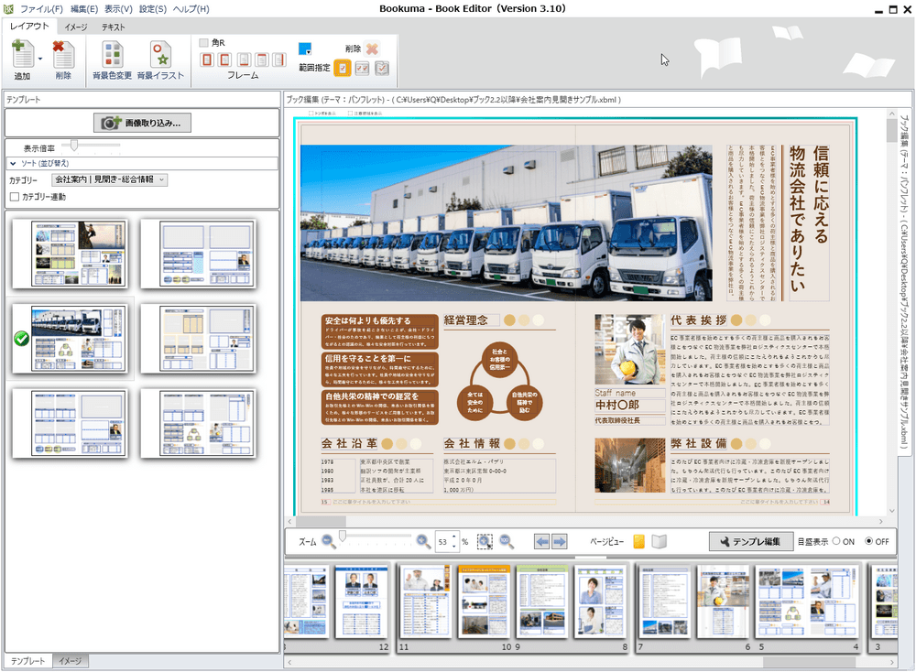The width and height of the screenshot is (916, 672).
Task: Click the 画像取り込み... button
Action: tap(142, 123)
